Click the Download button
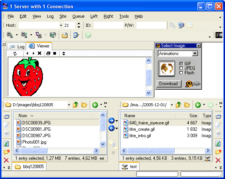This screenshot has height=179, width=225. 169,84
